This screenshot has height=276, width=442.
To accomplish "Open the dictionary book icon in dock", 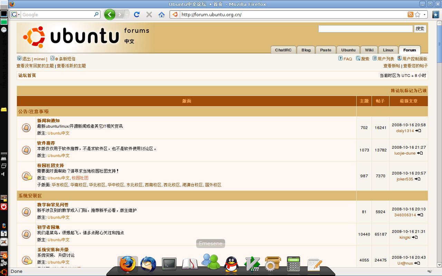I will [x=190, y=264].
